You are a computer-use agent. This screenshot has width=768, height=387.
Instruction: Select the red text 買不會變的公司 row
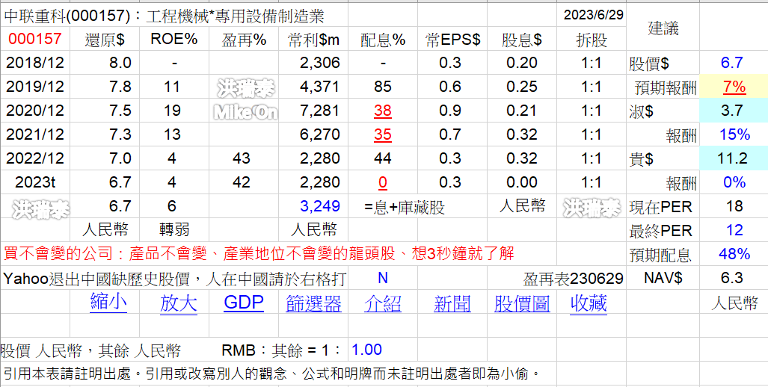coord(258,254)
